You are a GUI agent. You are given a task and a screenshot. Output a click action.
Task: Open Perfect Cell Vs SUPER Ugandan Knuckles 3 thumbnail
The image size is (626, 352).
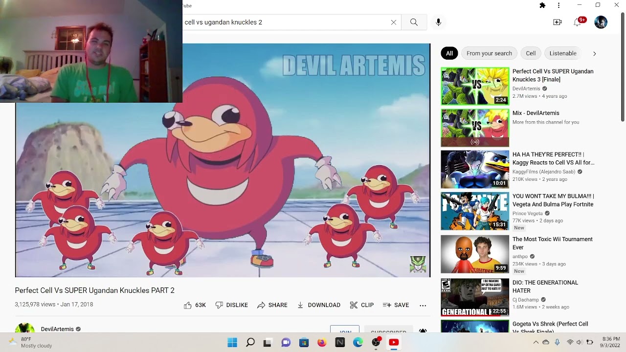click(475, 86)
